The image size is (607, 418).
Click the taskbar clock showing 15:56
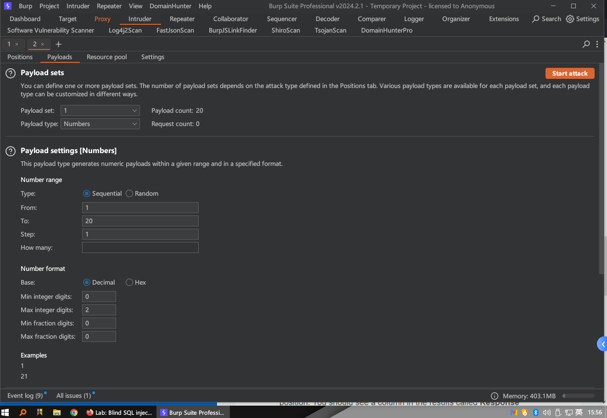[595, 412]
